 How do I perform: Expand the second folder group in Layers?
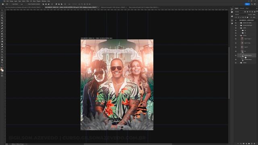point(240,25)
